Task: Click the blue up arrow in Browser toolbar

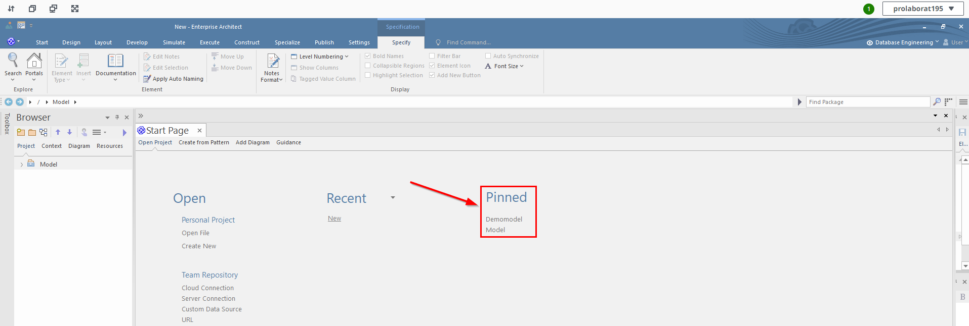Action: click(58, 132)
